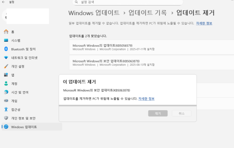Image resolution: width=234 pixels, height=148 pixels.
Task: Open 개인 설정 paintbrush icon
Action: pyautogui.click(x=6, y=66)
